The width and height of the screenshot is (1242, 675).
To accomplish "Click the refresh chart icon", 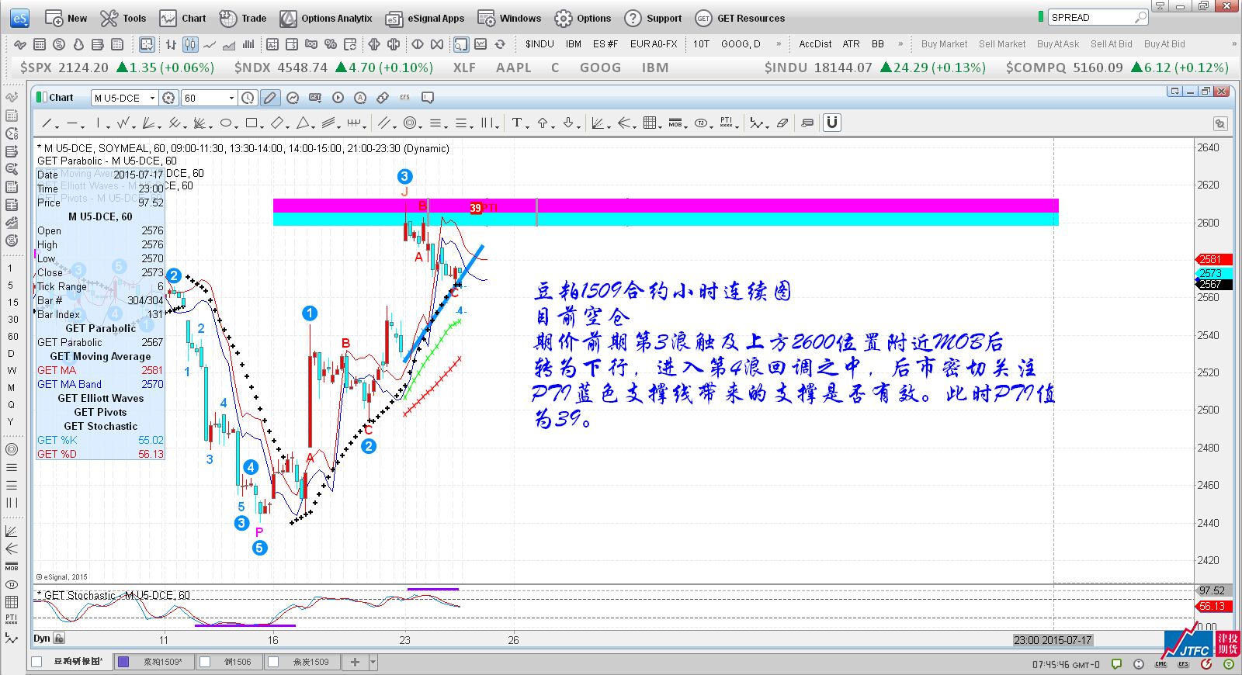I will pyautogui.click(x=500, y=44).
